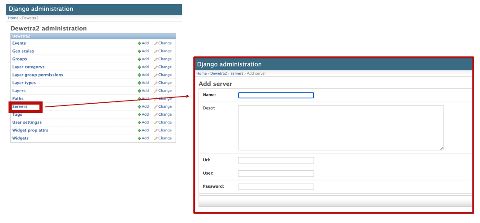Open the Groups model link

pyautogui.click(x=20, y=59)
